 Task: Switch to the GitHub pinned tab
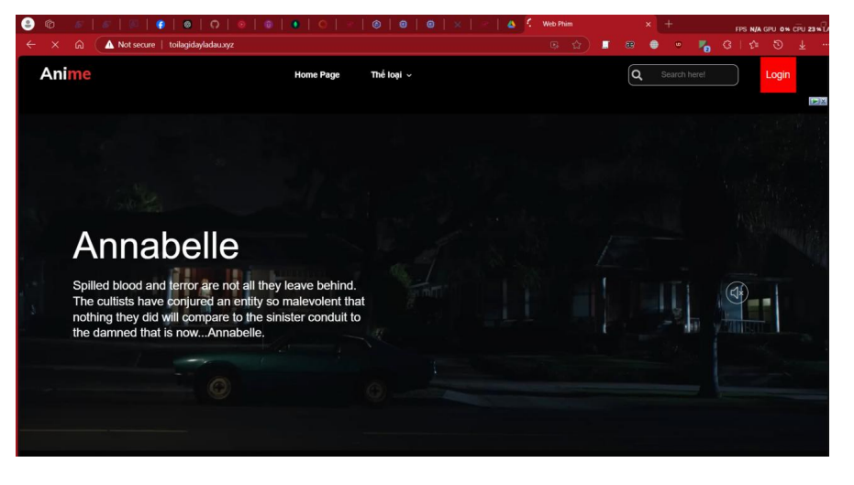[x=215, y=24]
